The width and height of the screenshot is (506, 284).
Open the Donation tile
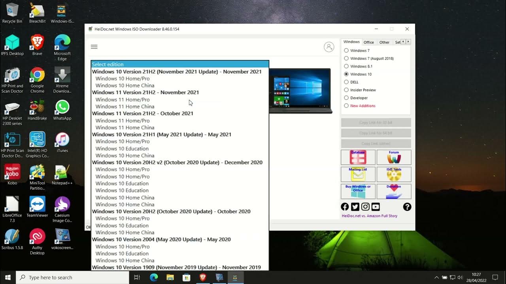(394, 191)
